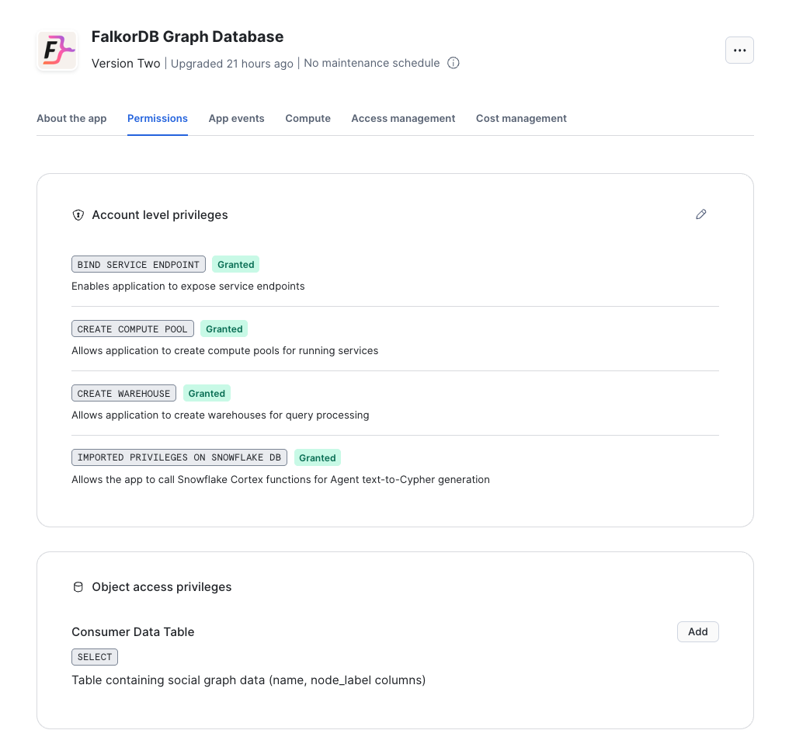Click the Account level privileges heading
789x744 pixels.
coord(160,215)
